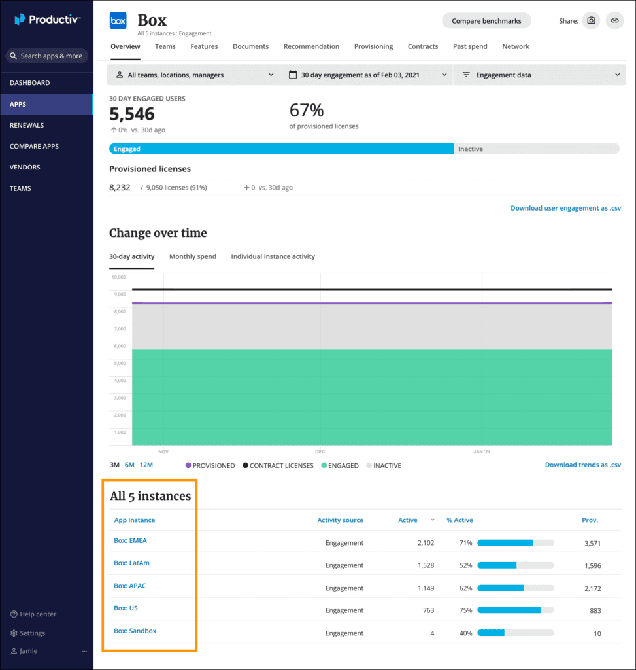Open the Network tab
Screen dimensions: 636x670
pos(516,46)
